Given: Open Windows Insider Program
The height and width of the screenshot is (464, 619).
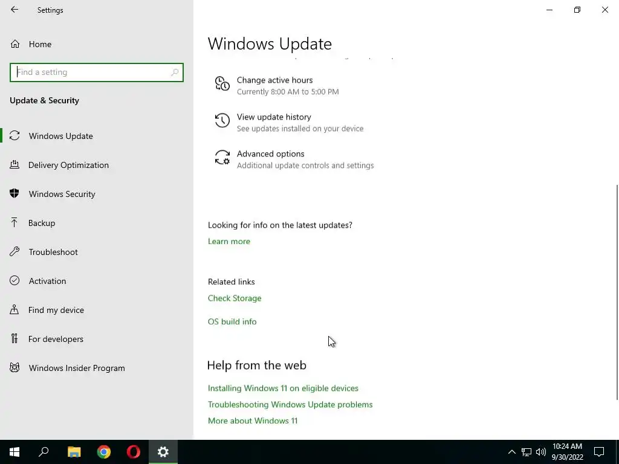Looking at the screenshot, I should click(77, 368).
